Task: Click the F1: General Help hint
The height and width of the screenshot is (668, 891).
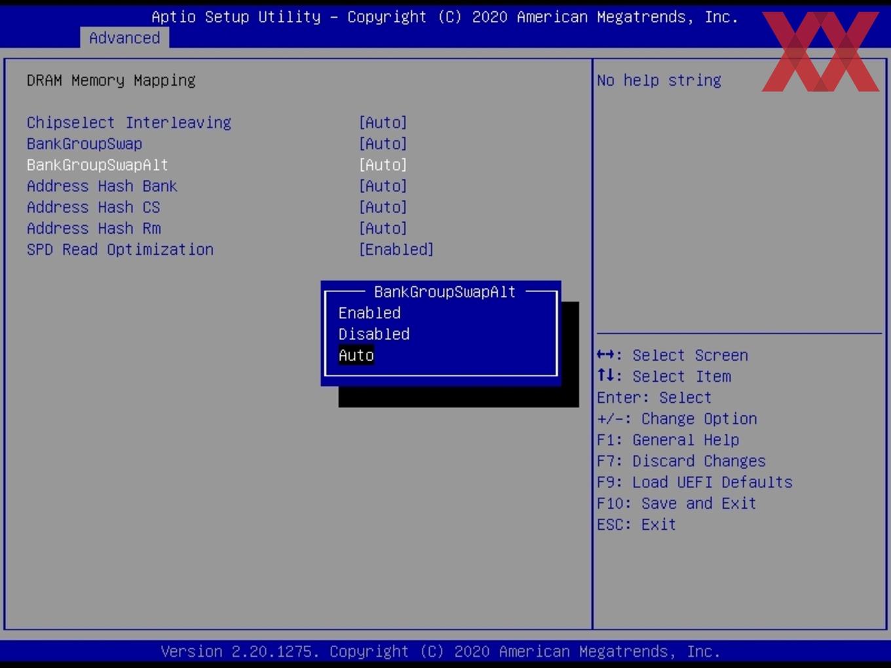Action: (668, 440)
